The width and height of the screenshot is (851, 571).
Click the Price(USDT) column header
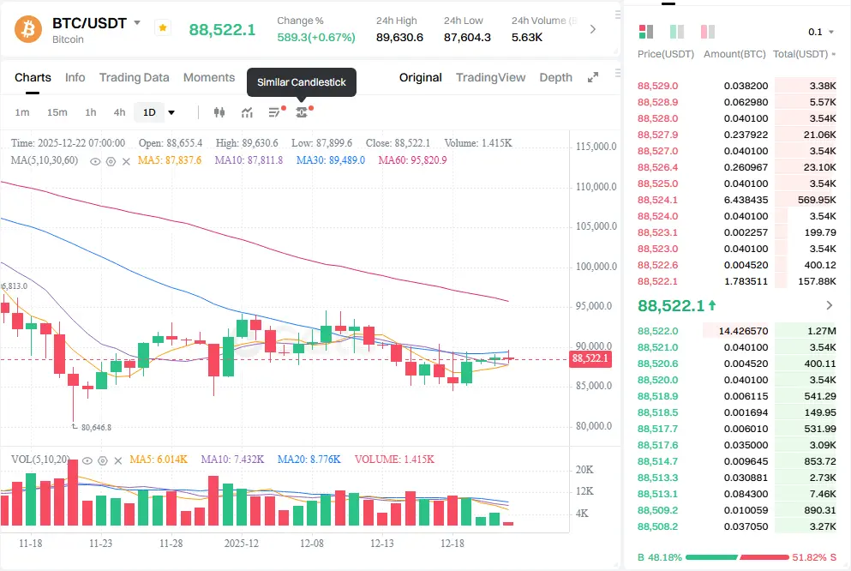click(666, 54)
